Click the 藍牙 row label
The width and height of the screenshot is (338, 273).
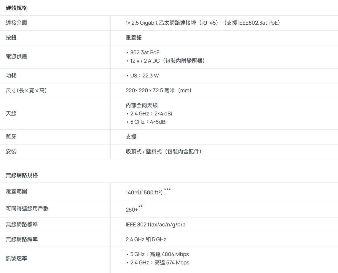click(x=11, y=136)
